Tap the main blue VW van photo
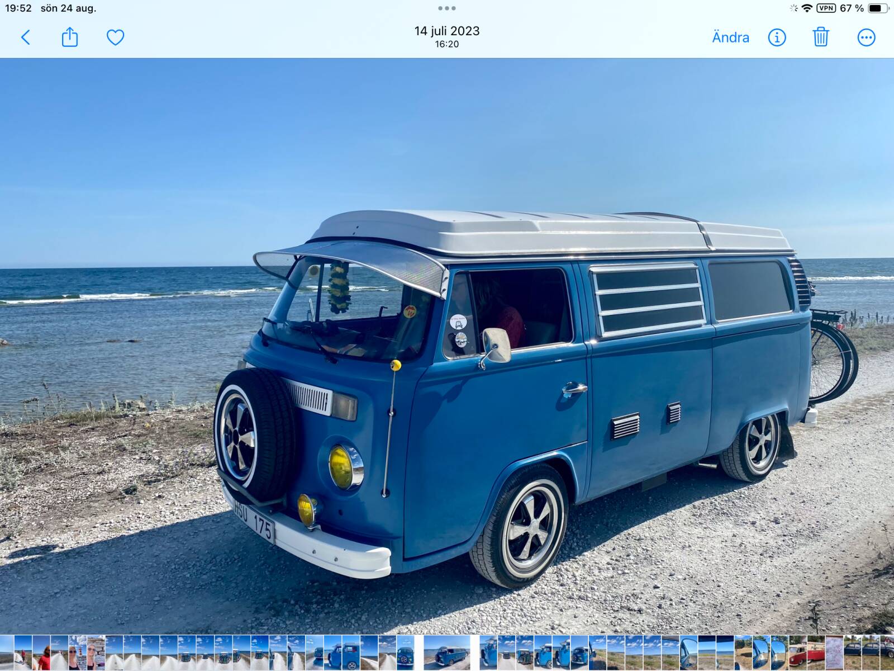The image size is (894, 671). pos(447,346)
